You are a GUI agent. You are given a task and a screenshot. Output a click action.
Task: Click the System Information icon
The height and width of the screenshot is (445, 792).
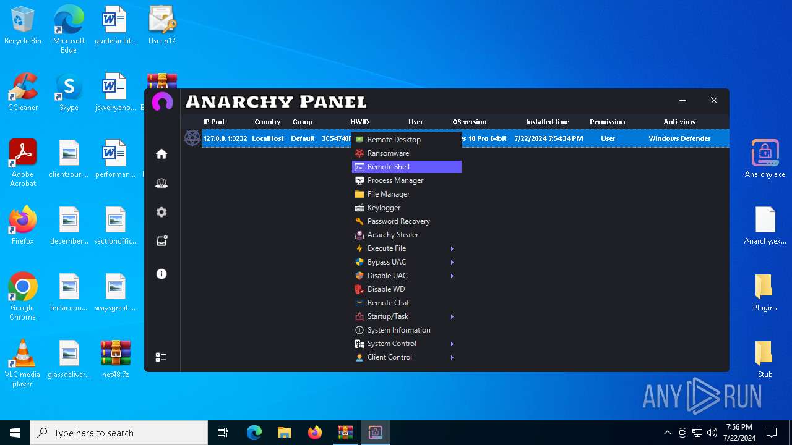[x=359, y=330]
